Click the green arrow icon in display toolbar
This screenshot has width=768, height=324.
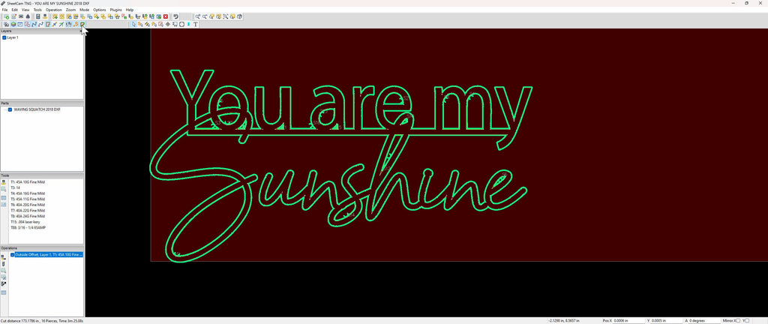click(61, 24)
